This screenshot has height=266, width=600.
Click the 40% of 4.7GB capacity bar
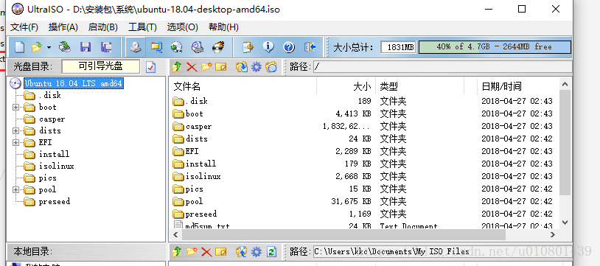coord(495,46)
